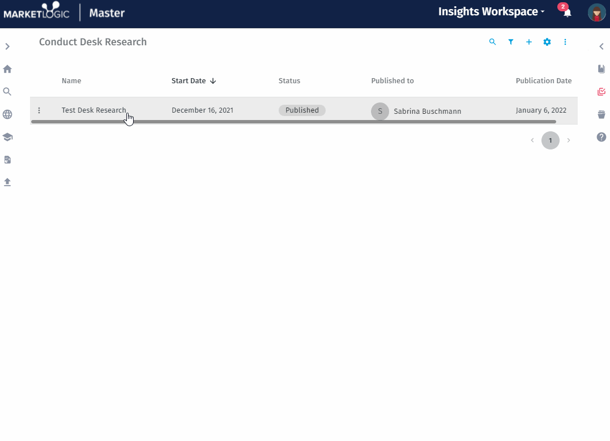Click the Publication Date column header
Screen dimensions: 610x441
coord(544,81)
